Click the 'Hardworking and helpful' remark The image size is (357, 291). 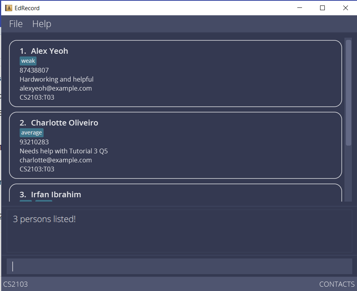(57, 79)
